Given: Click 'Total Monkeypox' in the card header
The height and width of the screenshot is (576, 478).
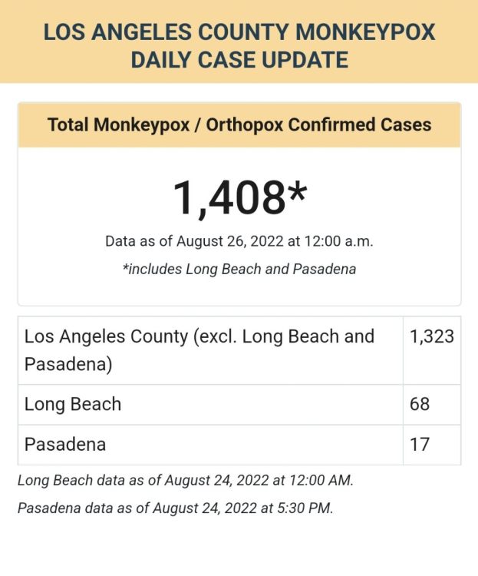Looking at the screenshot, I should click(118, 124).
